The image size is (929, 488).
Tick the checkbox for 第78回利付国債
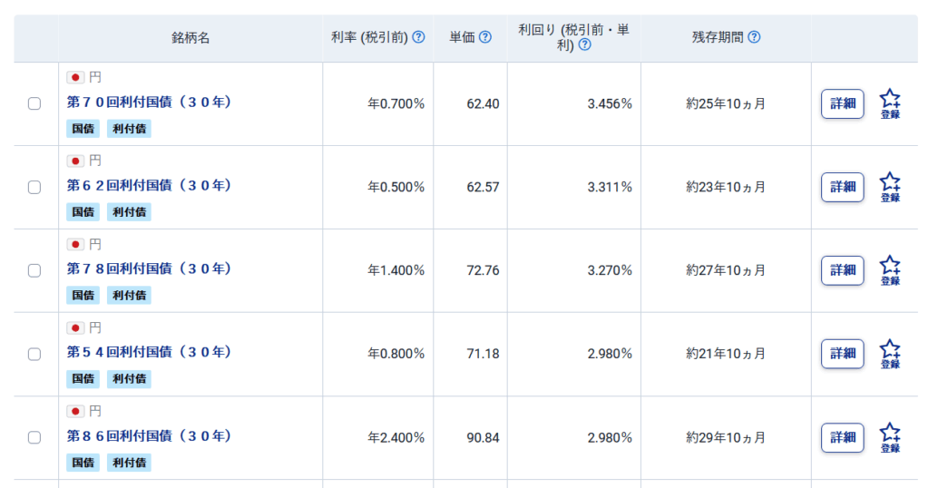(x=34, y=270)
